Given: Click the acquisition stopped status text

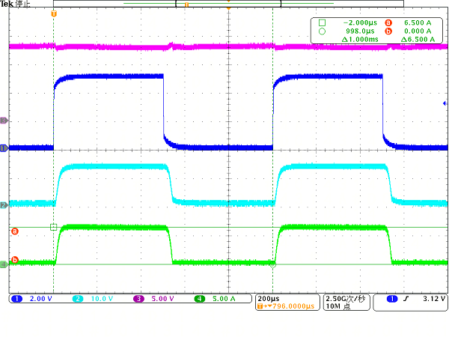Looking at the screenshot, I should click(22, 4).
